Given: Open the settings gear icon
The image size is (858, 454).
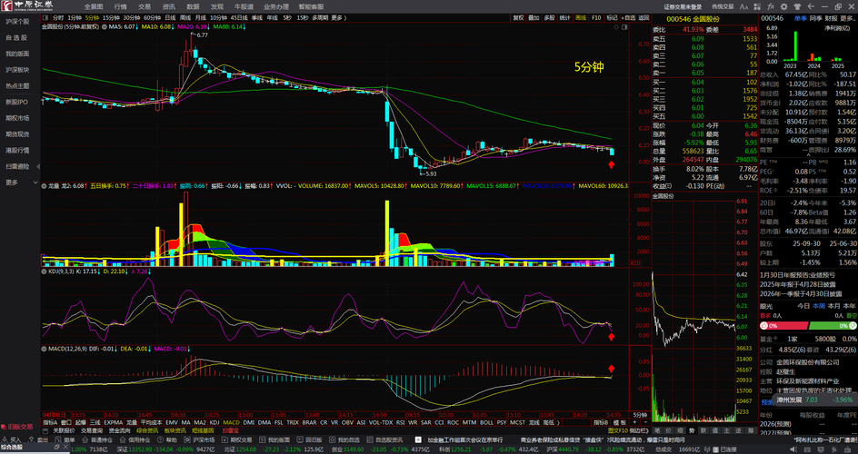Looking at the screenshot, I should (x=784, y=6).
